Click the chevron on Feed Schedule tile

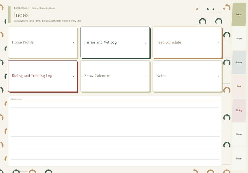point(218,43)
